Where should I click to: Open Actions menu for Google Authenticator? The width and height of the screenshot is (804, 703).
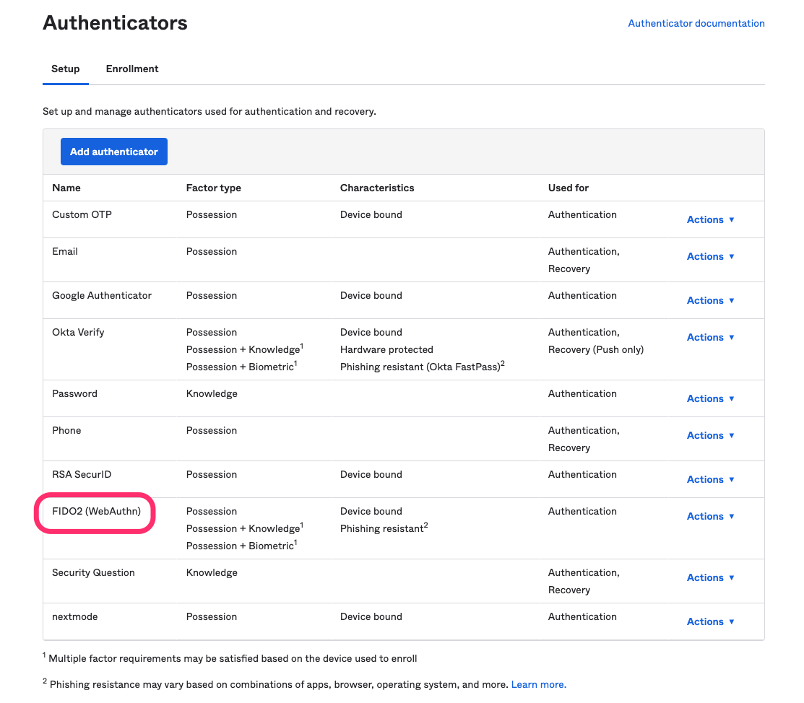710,300
